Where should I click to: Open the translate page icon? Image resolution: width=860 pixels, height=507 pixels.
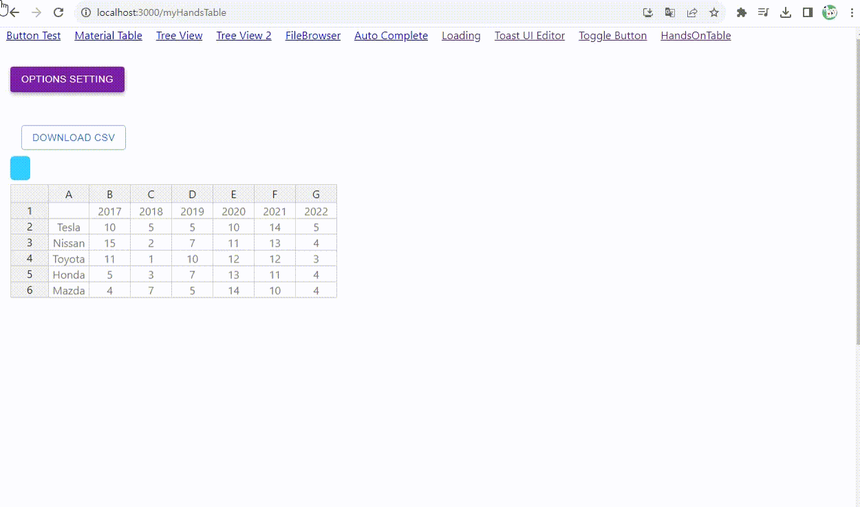pyautogui.click(x=669, y=12)
